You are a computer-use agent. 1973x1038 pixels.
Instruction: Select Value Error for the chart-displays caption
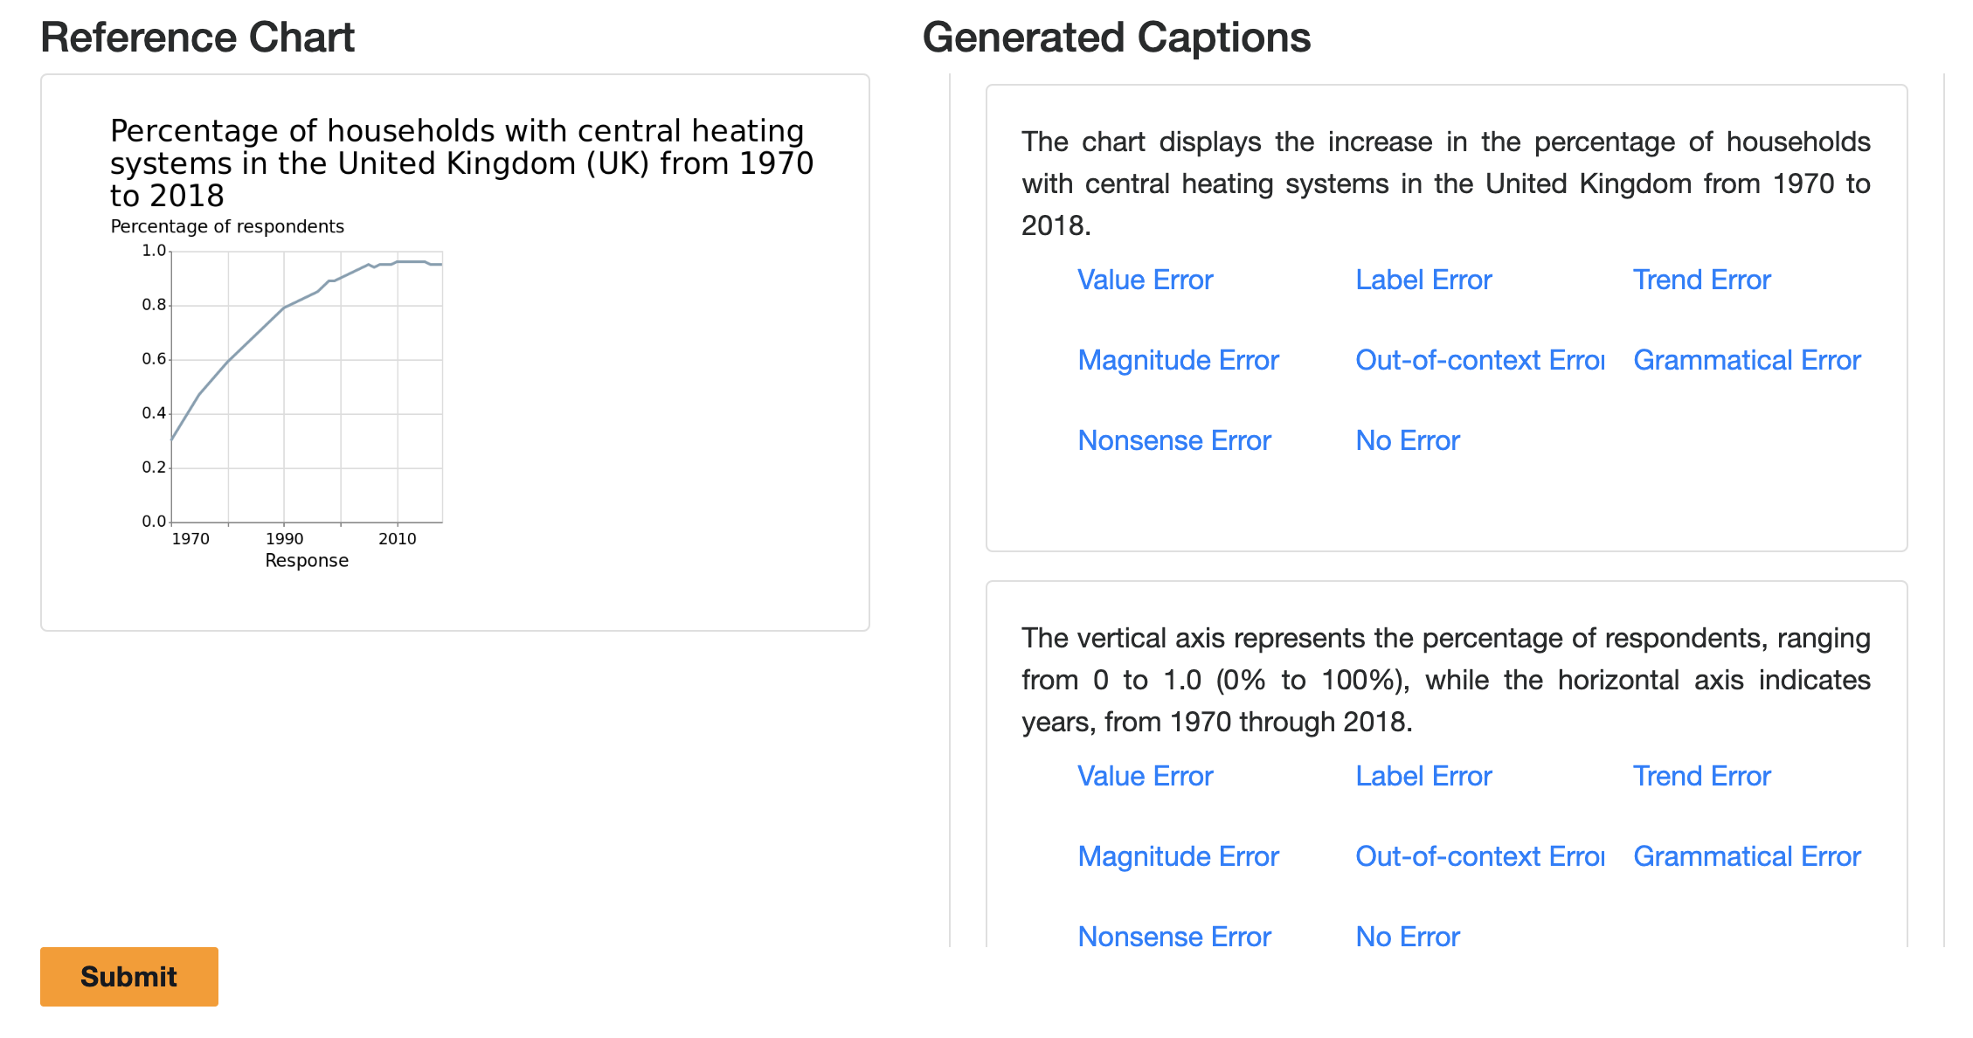click(1145, 280)
